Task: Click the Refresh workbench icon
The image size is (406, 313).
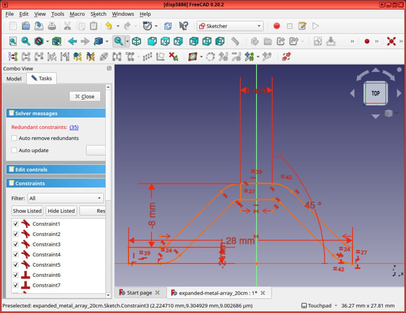Action: click(x=167, y=26)
